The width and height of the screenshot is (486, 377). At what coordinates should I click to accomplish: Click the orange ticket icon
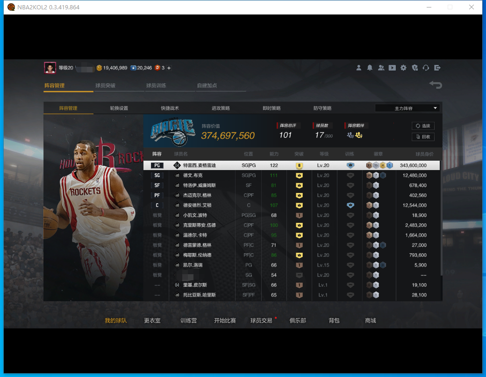(x=157, y=68)
